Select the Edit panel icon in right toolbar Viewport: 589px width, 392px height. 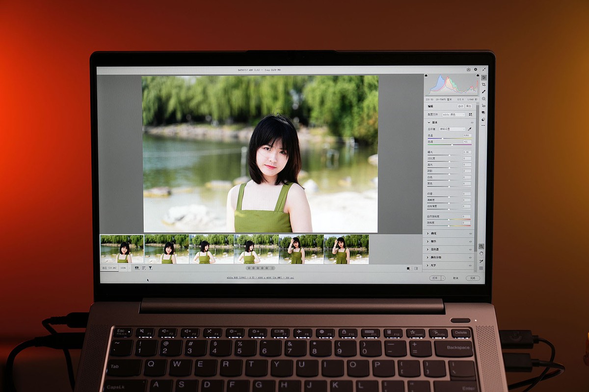pos(483,77)
